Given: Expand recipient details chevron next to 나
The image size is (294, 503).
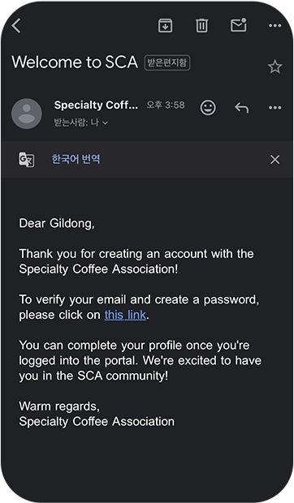Looking at the screenshot, I should [106, 123].
